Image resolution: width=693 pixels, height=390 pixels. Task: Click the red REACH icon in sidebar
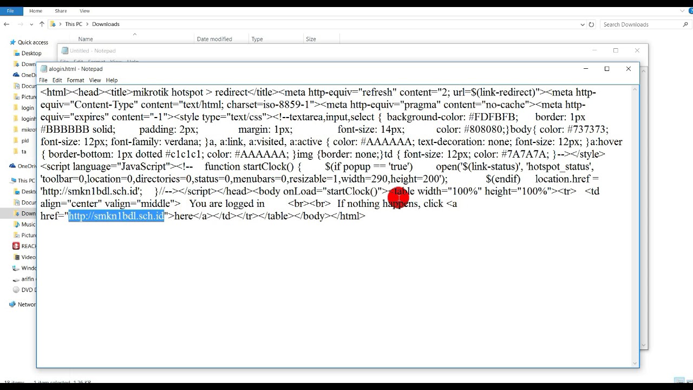16,246
